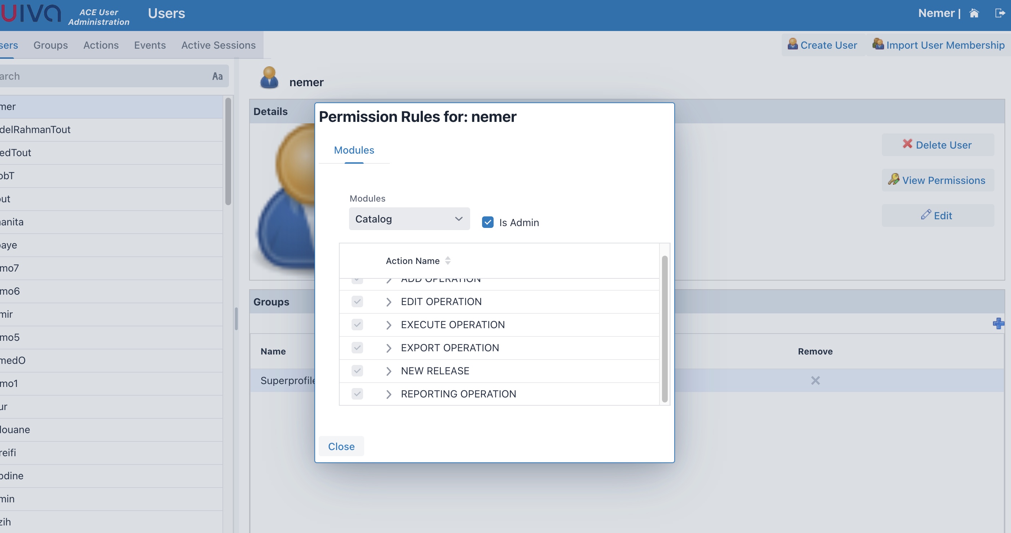This screenshot has height=533, width=1011.
Task: Switch to the Groups tab
Action: coord(50,45)
